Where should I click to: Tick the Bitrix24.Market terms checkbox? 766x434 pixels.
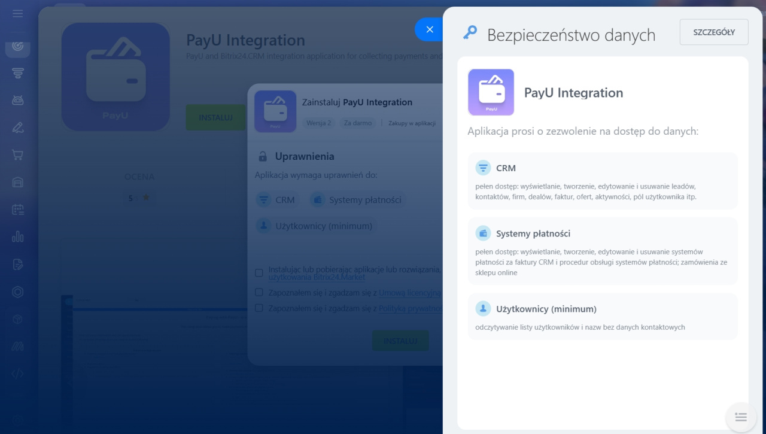click(259, 273)
